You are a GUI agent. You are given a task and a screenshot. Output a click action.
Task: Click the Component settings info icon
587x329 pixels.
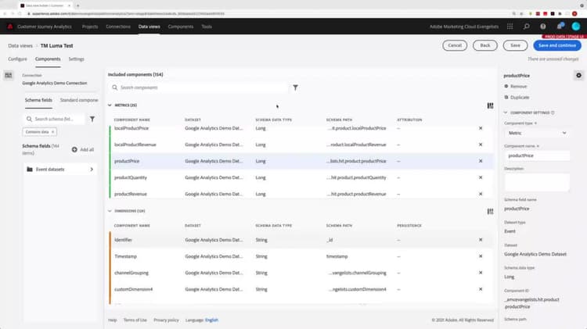click(553, 113)
